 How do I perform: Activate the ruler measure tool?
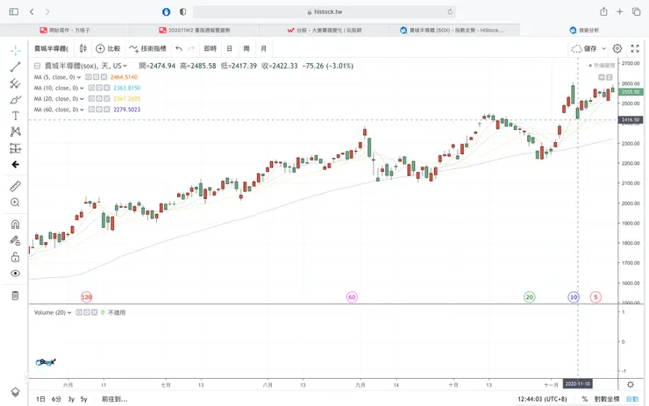[15, 187]
